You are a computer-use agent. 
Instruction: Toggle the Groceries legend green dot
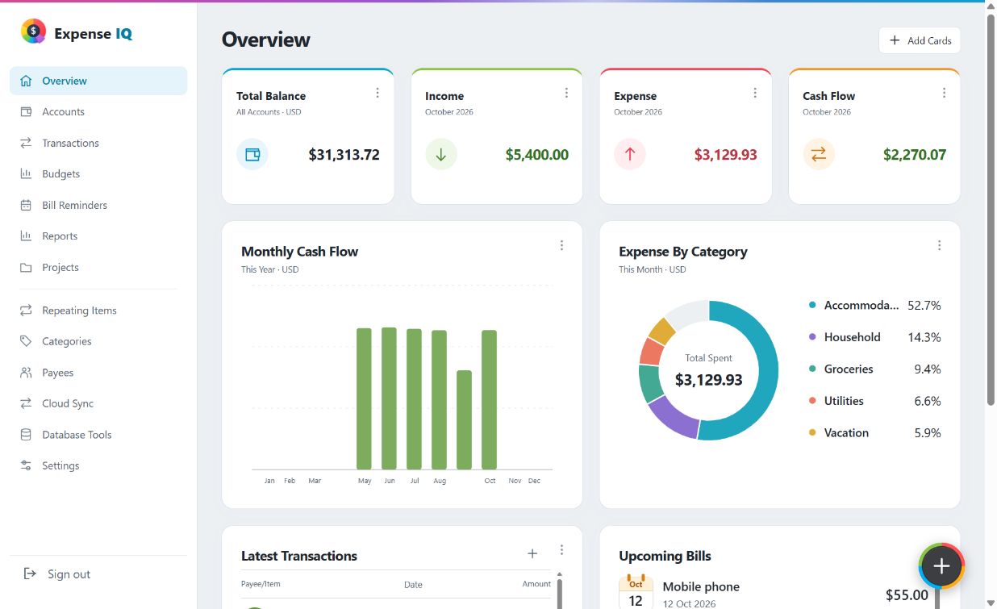[x=812, y=369]
